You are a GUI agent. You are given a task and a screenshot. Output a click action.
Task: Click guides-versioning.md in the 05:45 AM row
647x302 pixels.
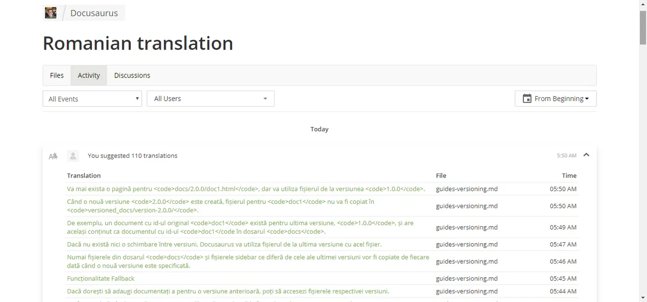click(x=467, y=279)
